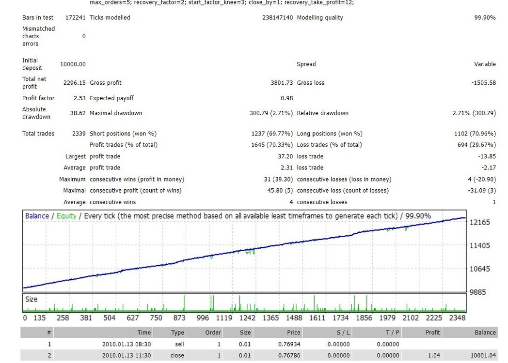Select average loss trade value -2.17
The height and width of the screenshot is (363, 508).
coord(489,167)
